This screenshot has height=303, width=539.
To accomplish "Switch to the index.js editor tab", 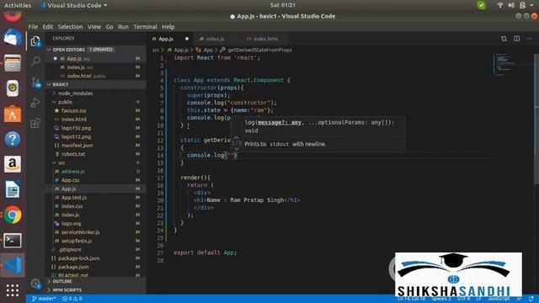I will (x=216, y=39).
